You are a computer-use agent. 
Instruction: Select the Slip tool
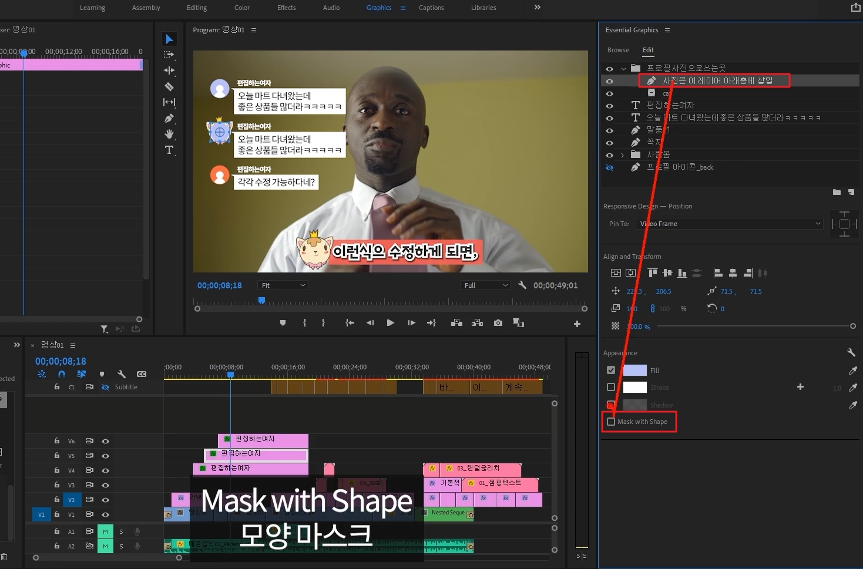(x=169, y=102)
